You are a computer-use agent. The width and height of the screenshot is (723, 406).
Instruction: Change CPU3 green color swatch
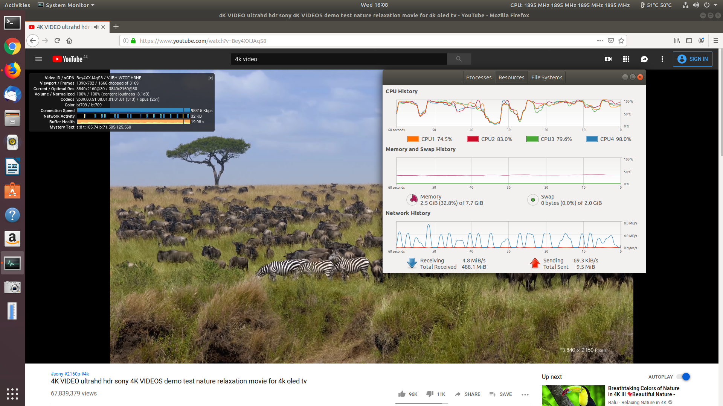532,139
